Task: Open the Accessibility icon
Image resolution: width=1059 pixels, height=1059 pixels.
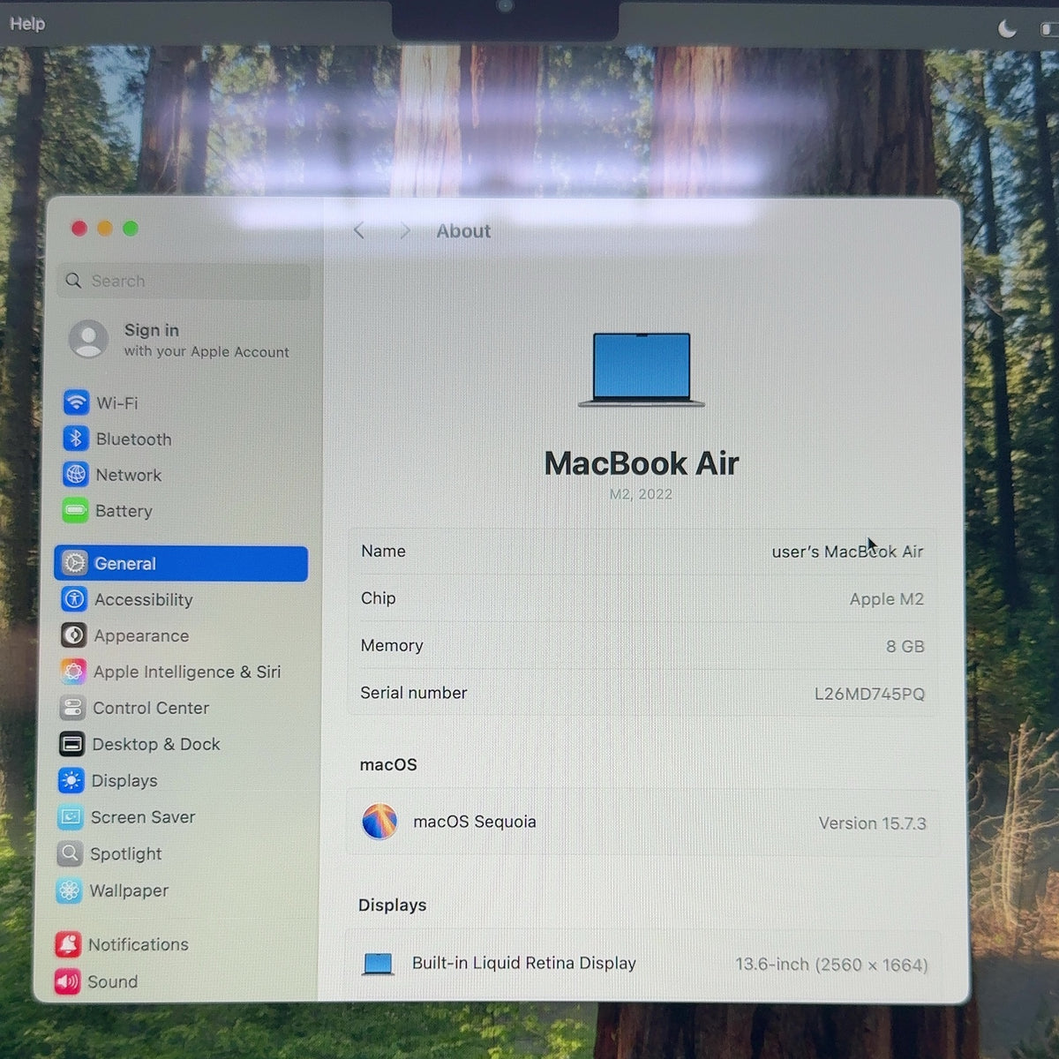Action: [74, 599]
